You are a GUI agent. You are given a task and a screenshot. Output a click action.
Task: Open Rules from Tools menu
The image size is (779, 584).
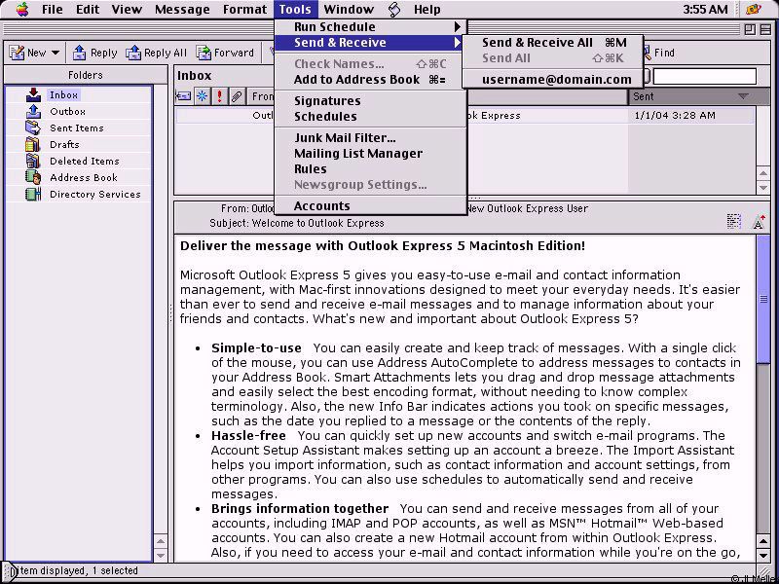(x=370, y=169)
